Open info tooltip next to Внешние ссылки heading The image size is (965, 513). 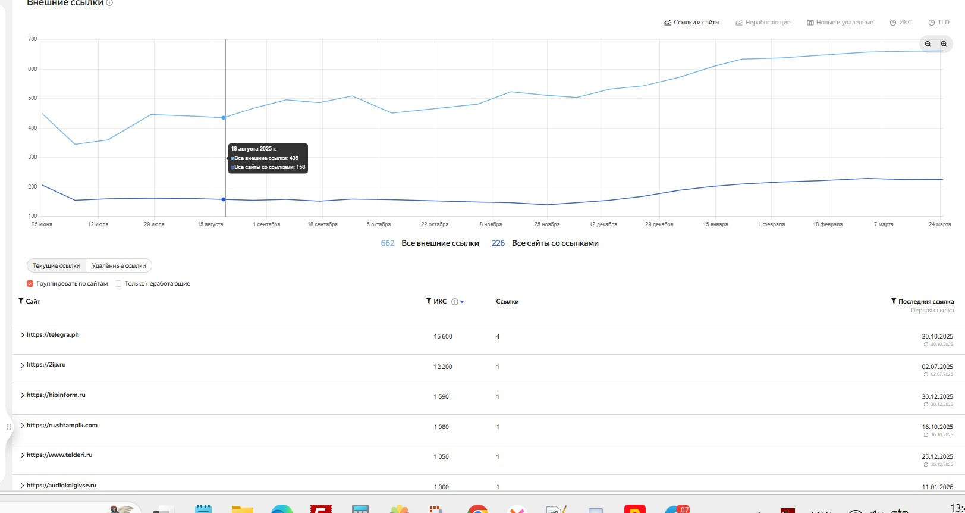109,3
